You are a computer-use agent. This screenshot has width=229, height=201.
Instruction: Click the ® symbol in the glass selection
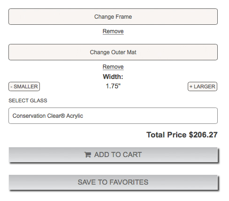click(63, 115)
